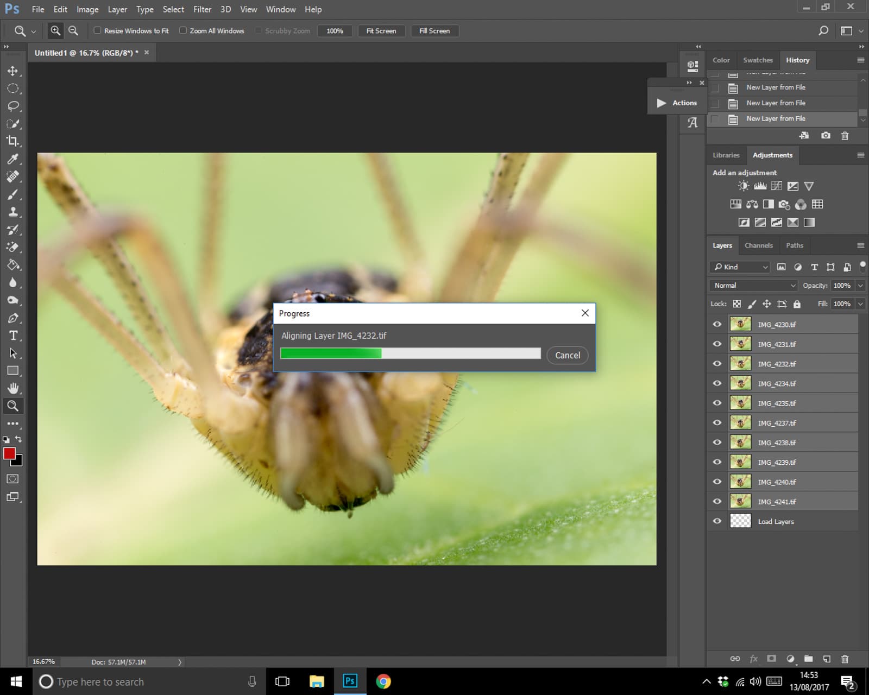The height and width of the screenshot is (695, 869).
Task: Enable Zoom All Windows checkbox
Action: 183,31
